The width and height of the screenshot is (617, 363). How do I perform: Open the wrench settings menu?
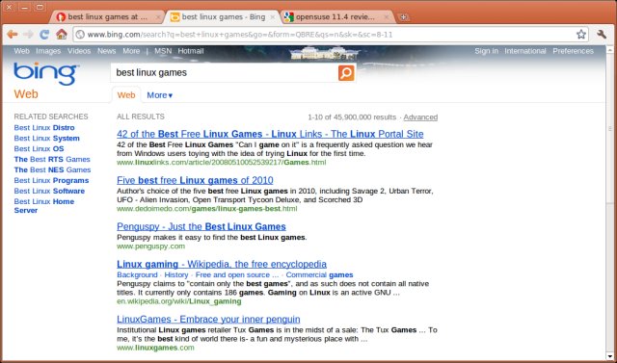coord(602,35)
